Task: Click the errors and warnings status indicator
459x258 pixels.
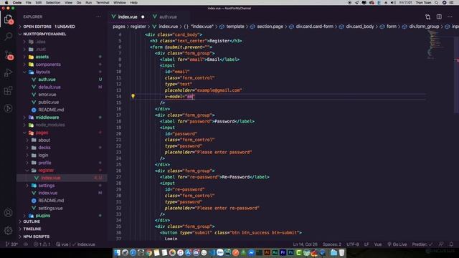Action: click(42, 244)
